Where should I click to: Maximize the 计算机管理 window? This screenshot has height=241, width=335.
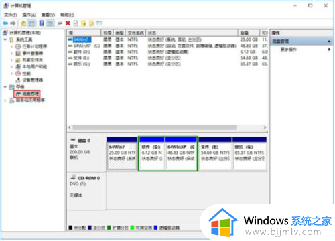[x=310, y=5]
